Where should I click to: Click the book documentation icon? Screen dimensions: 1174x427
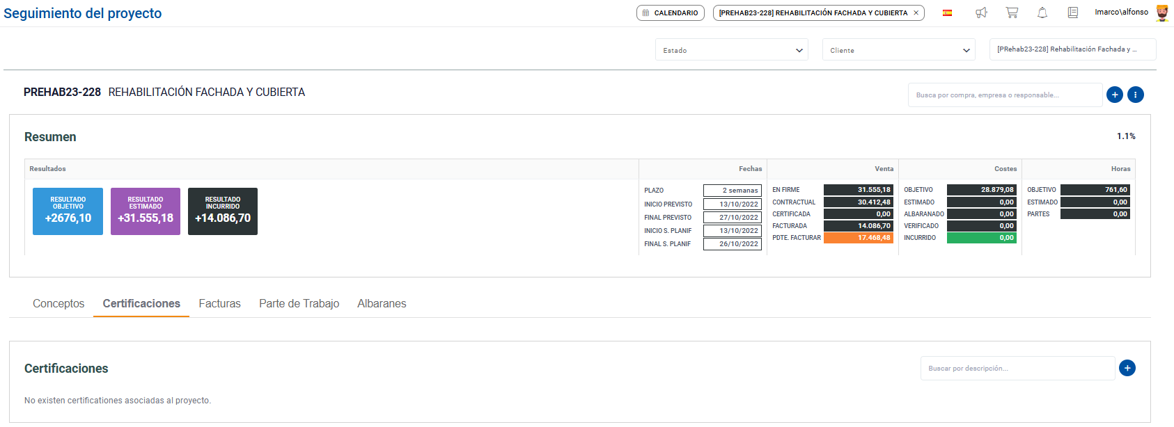[1073, 13]
